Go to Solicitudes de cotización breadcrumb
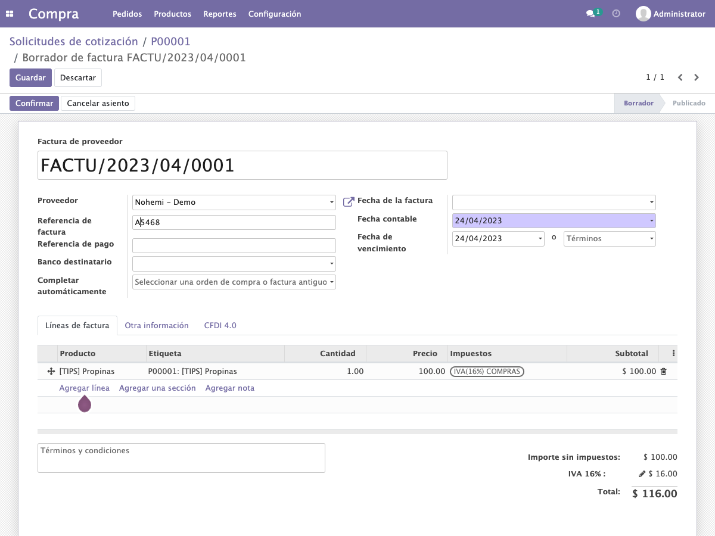This screenshot has height=536, width=715. pyautogui.click(x=74, y=42)
